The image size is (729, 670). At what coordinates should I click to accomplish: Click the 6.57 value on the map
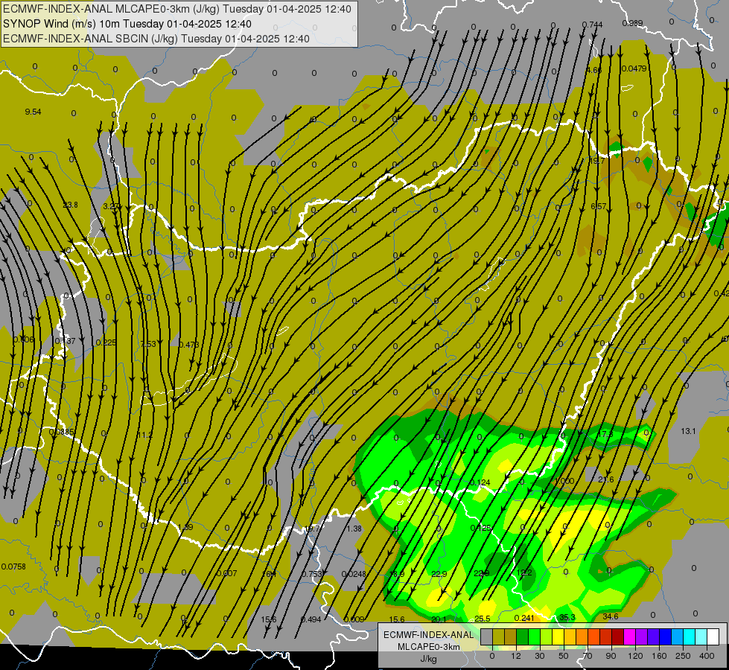pyautogui.click(x=599, y=206)
